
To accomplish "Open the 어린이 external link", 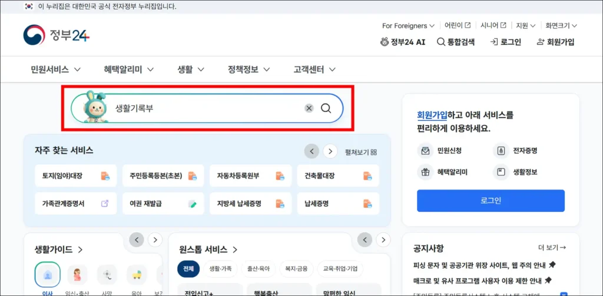I will pos(458,26).
